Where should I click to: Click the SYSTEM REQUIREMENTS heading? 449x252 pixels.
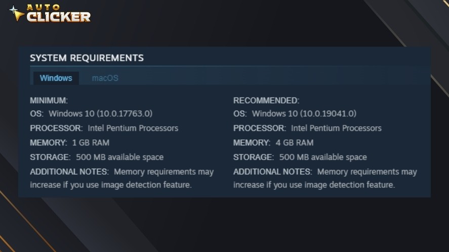87,58
